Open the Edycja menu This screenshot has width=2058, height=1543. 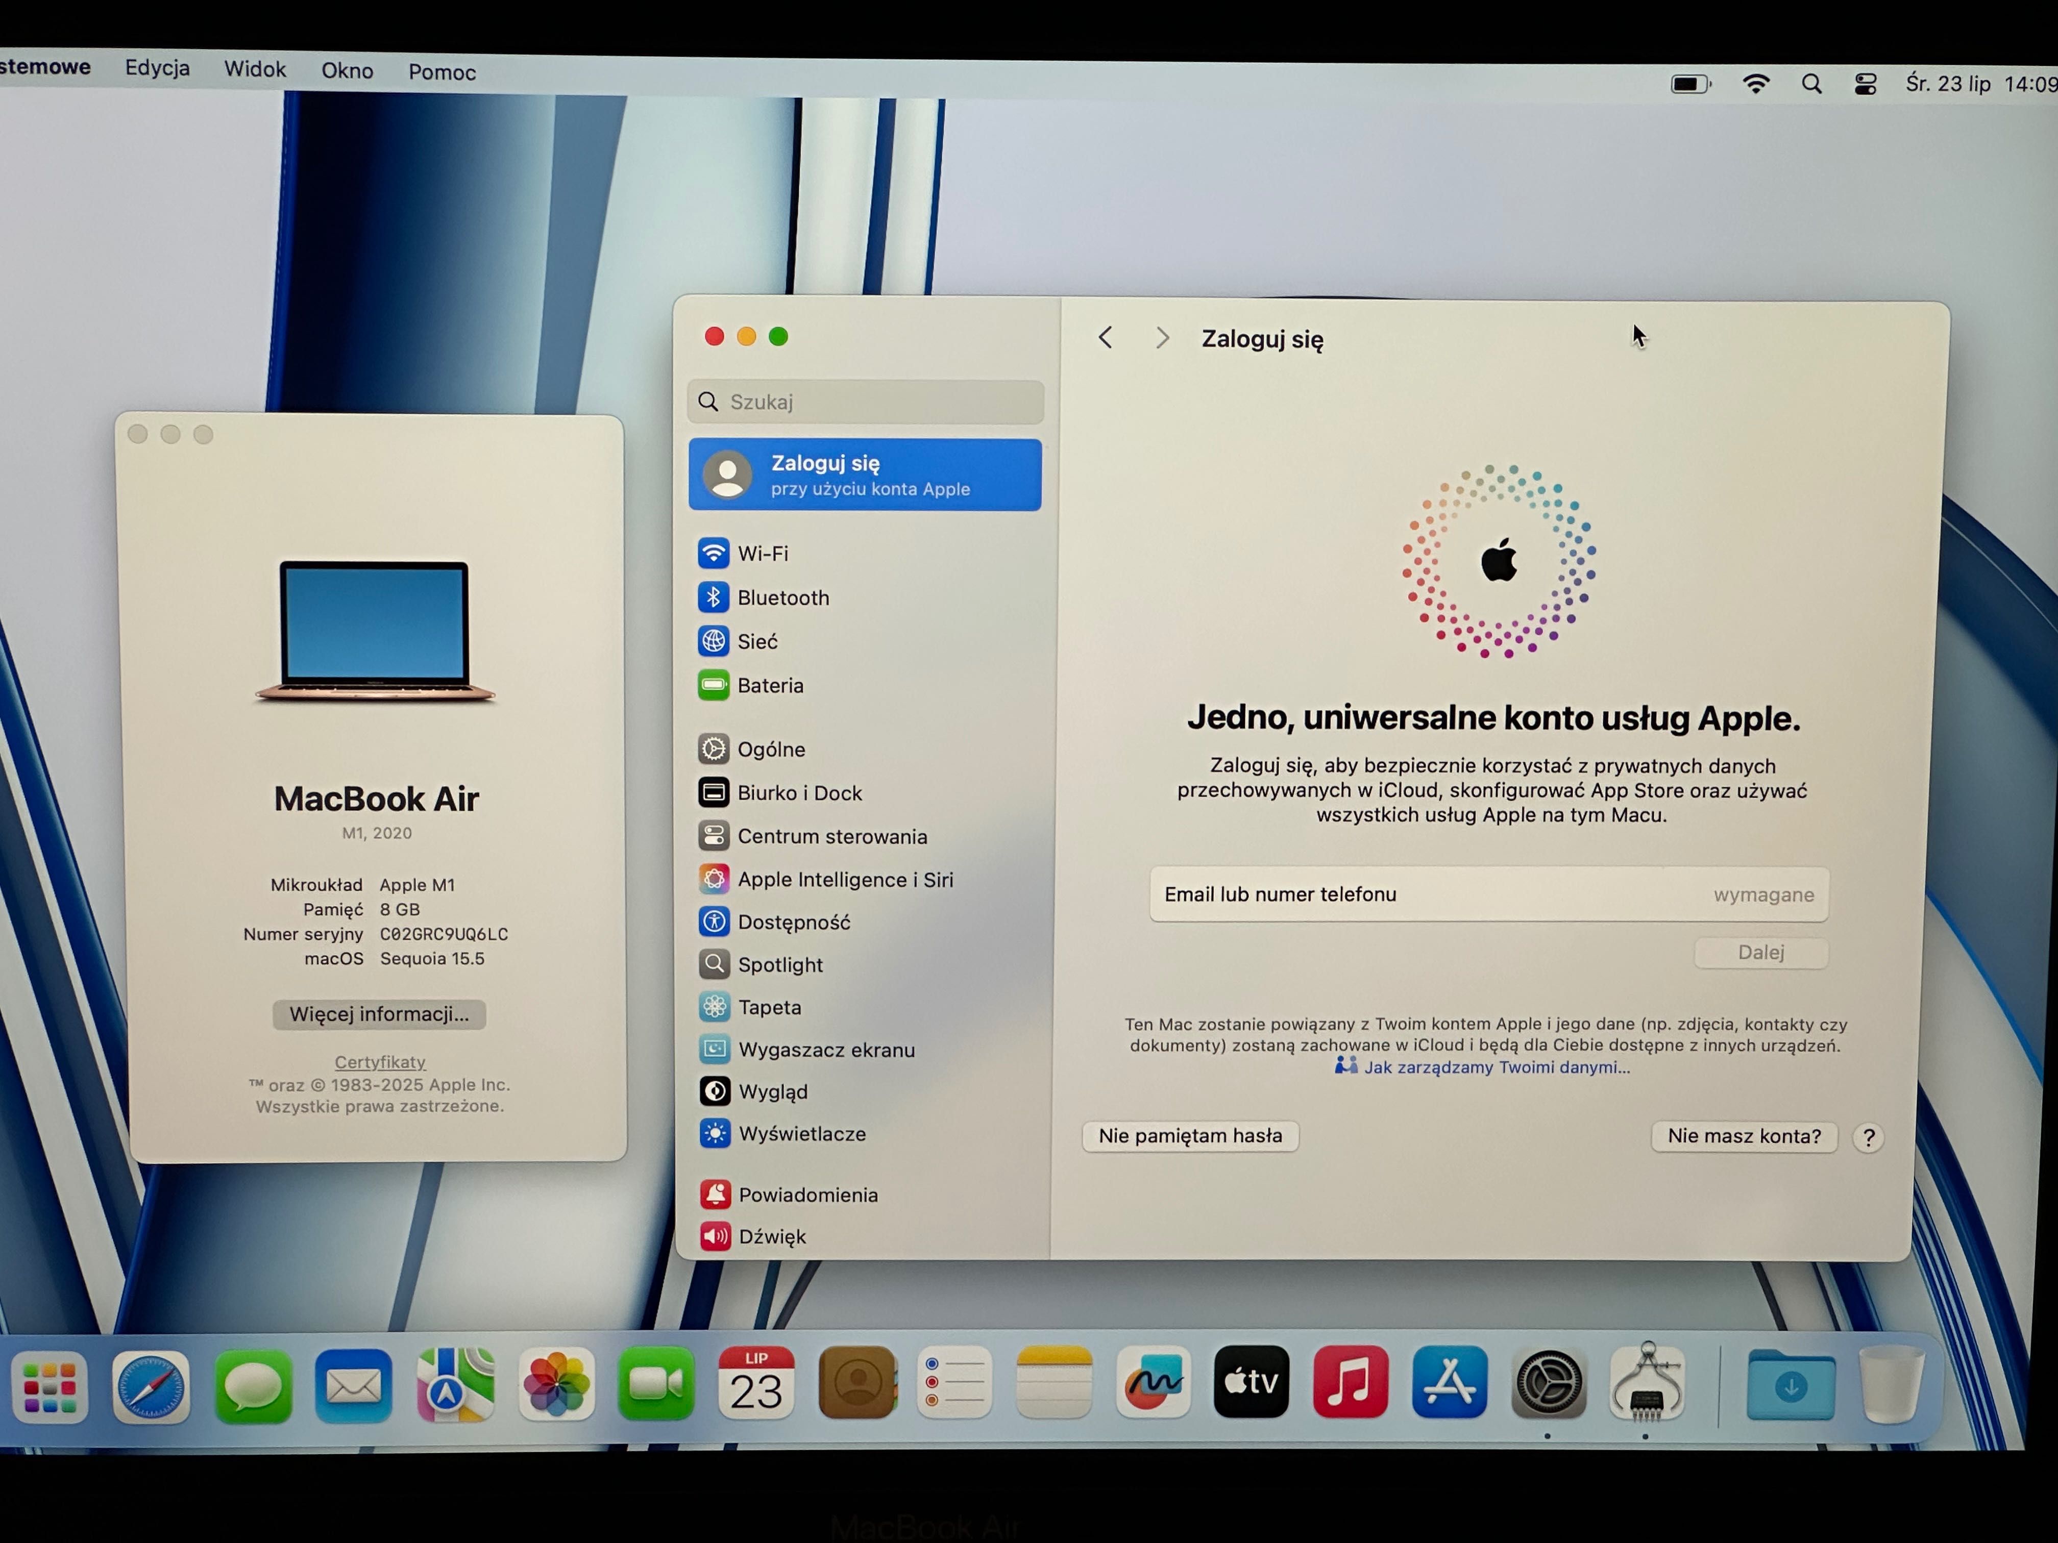(157, 68)
